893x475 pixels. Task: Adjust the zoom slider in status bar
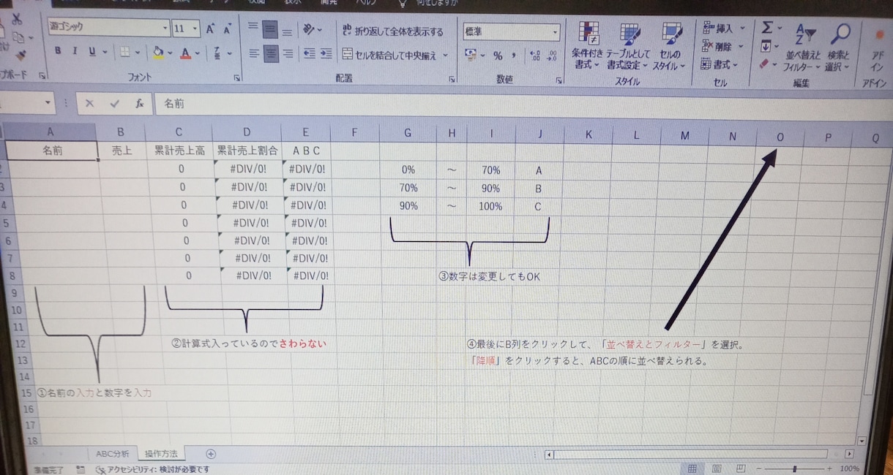tap(794, 468)
